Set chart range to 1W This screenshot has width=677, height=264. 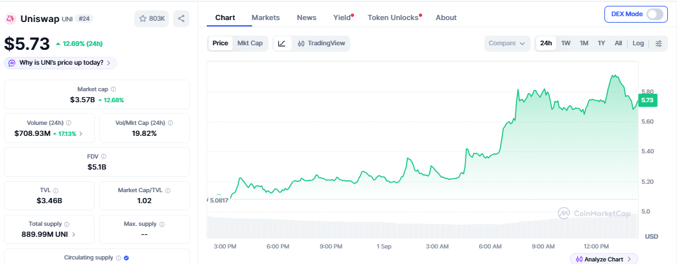pyautogui.click(x=566, y=43)
